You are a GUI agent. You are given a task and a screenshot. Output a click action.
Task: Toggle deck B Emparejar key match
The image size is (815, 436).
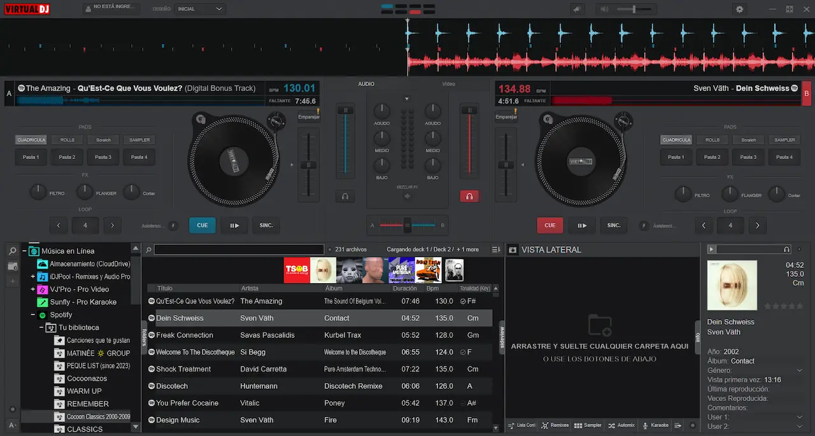pyautogui.click(x=506, y=117)
